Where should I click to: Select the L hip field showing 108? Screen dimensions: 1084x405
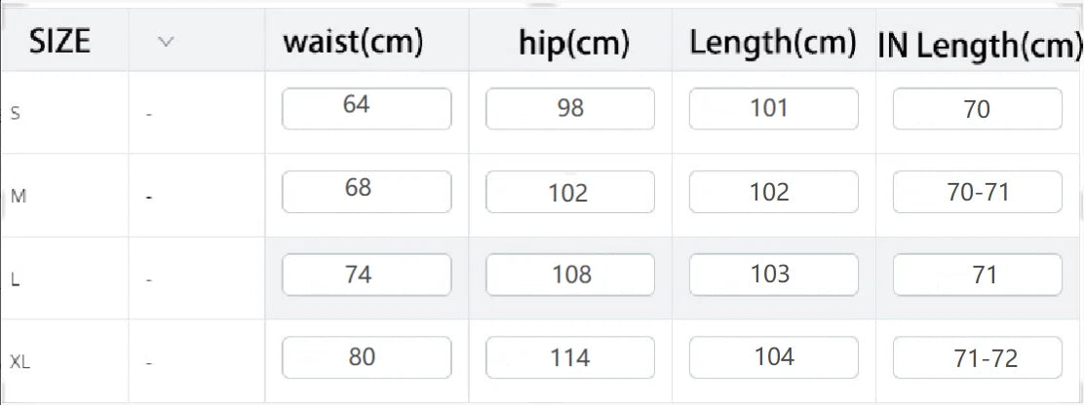[569, 275]
